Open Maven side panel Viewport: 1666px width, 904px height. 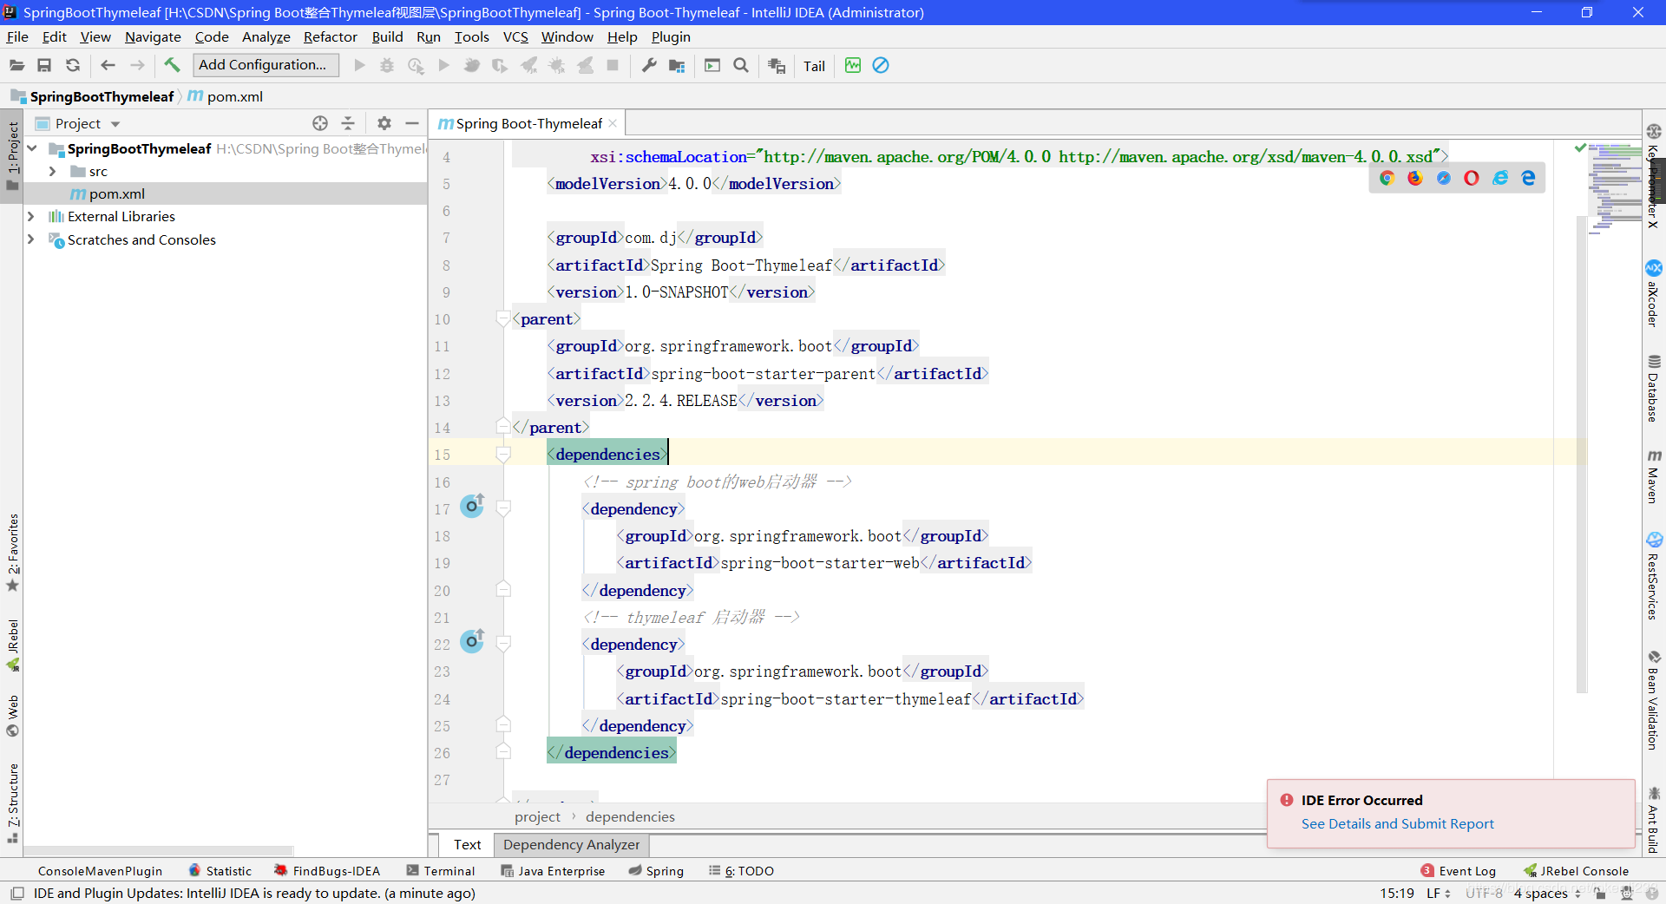coord(1654,476)
